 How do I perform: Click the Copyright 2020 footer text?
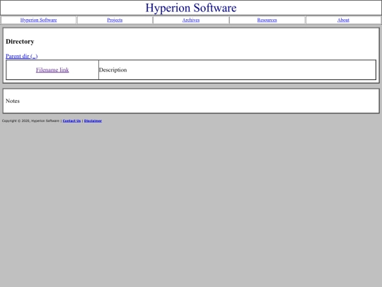[30, 120]
